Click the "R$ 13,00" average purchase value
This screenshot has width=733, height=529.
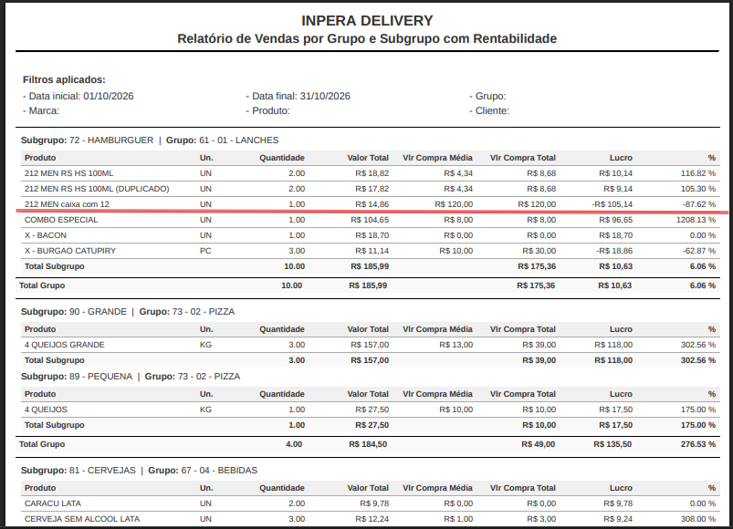[x=456, y=345]
